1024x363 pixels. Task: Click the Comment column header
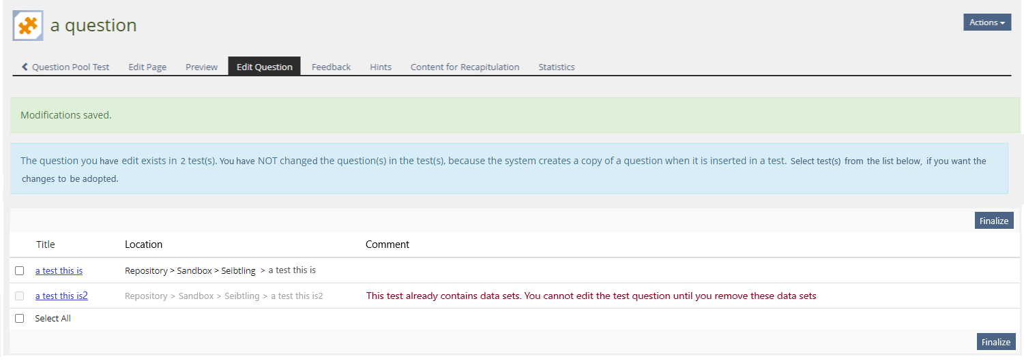coord(387,244)
